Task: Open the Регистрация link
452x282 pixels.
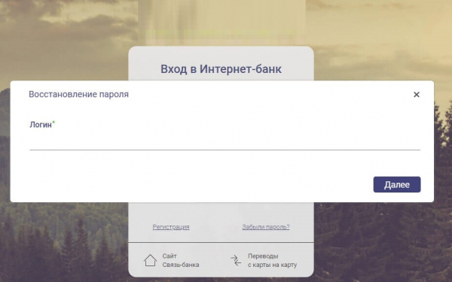Action: tap(171, 227)
